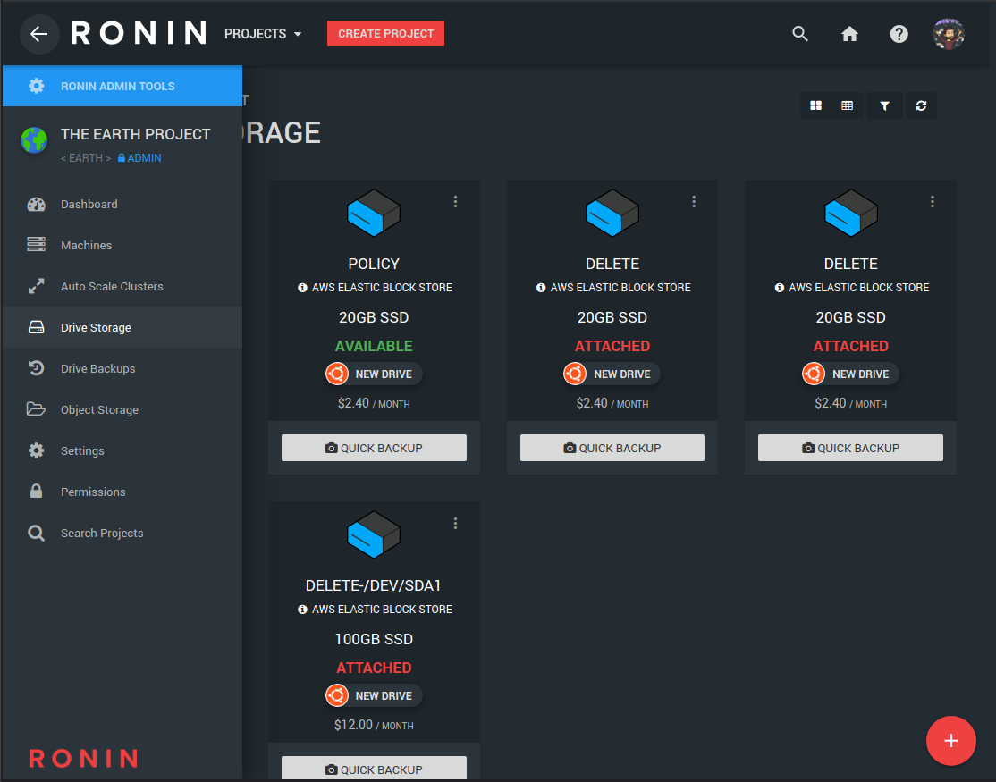Add a new drive with plus button

pyautogui.click(x=950, y=741)
